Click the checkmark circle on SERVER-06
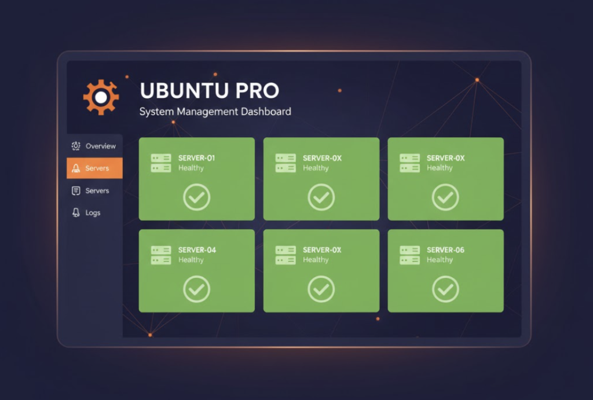 (445, 289)
